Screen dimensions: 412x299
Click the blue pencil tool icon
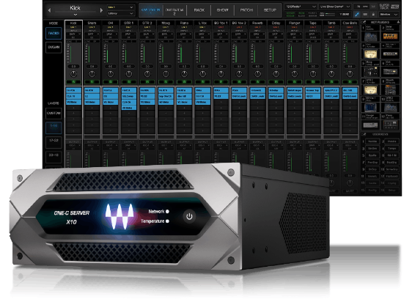pyautogui.click(x=356, y=15)
